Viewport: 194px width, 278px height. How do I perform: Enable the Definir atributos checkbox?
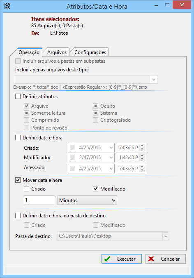click(x=18, y=97)
